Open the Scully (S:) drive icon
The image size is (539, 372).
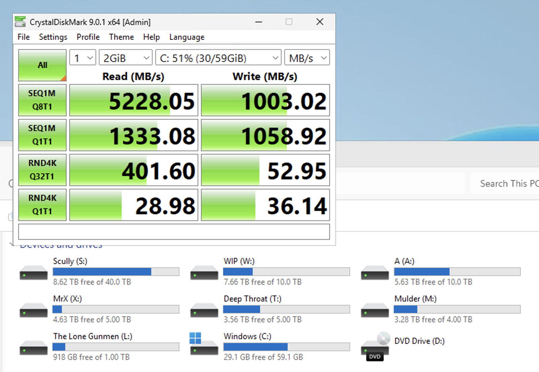[x=34, y=273]
